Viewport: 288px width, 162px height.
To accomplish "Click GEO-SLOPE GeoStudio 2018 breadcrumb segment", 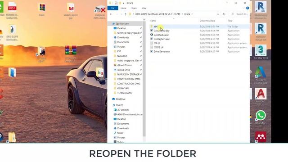I will pyautogui.click(x=157, y=14).
